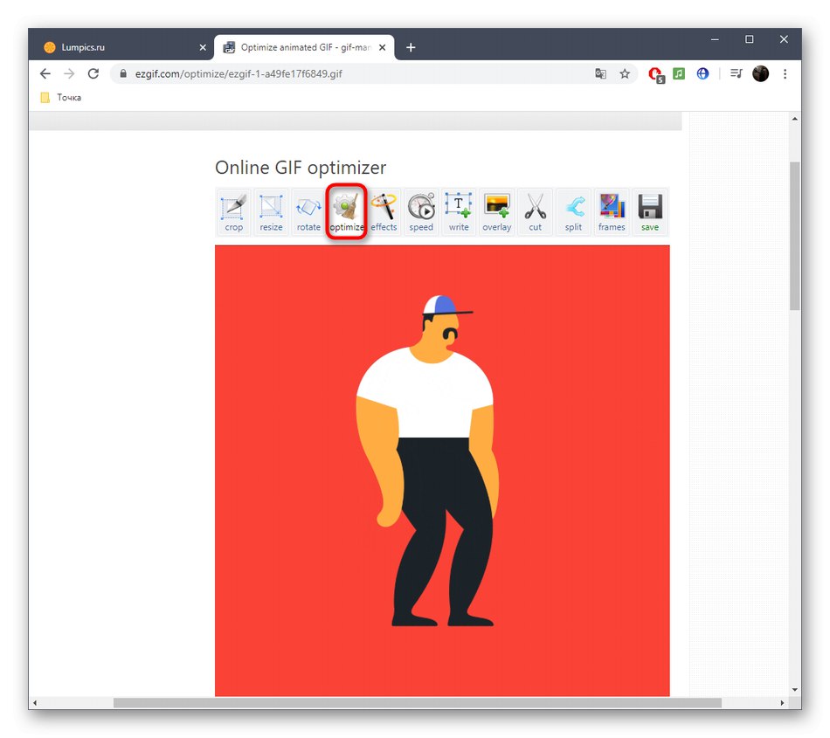Click the highlighted optimize tool

point(346,211)
